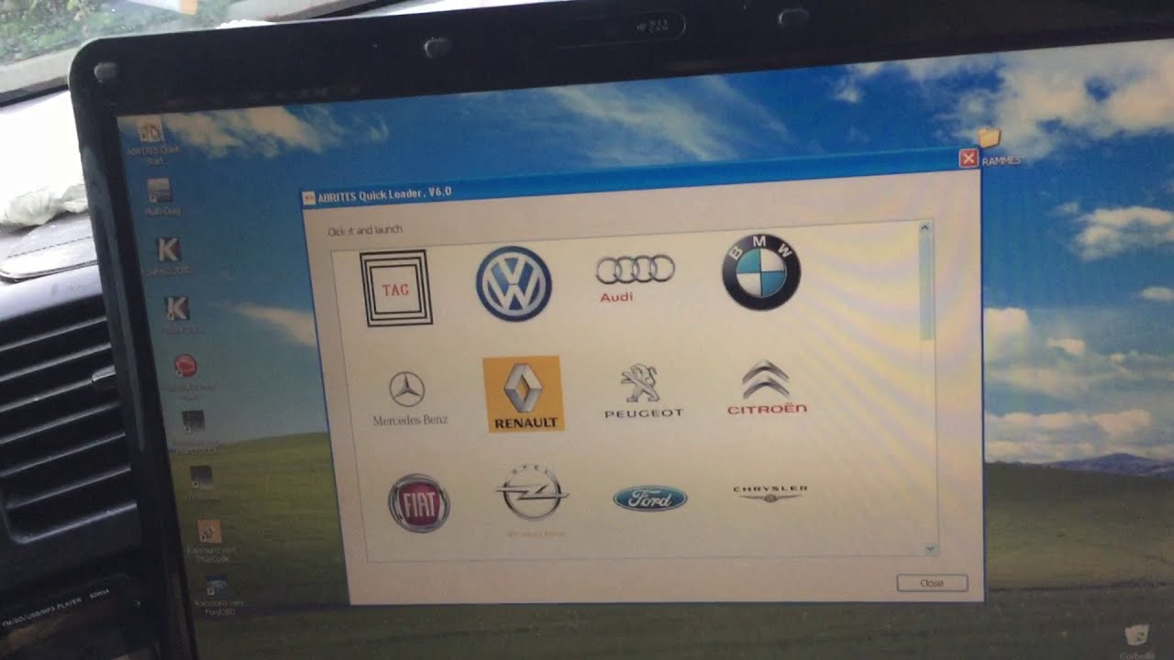Launch the Mercedes-Benz diagnostic module
The image size is (1174, 660).
click(409, 399)
